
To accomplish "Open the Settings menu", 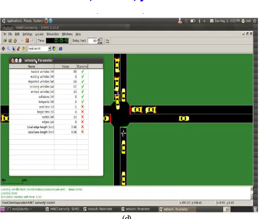I will coord(27,34).
